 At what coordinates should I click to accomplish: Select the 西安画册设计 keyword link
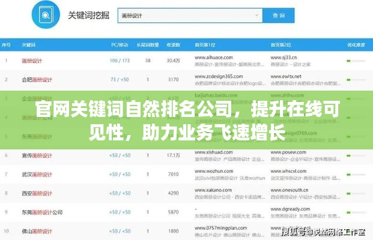(x=37, y=193)
